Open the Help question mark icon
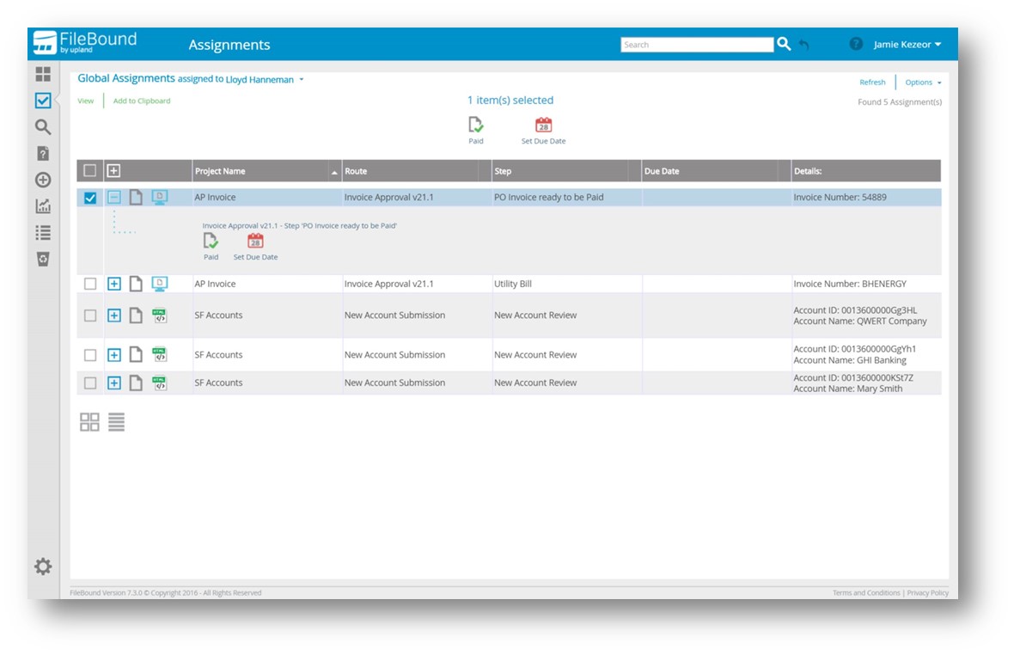The width and height of the screenshot is (1014, 655). click(x=856, y=44)
